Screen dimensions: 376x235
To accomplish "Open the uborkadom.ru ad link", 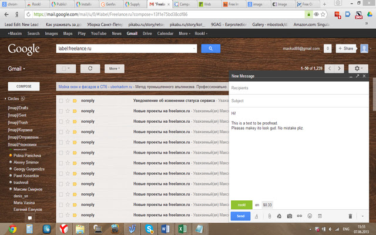I will [121, 86].
